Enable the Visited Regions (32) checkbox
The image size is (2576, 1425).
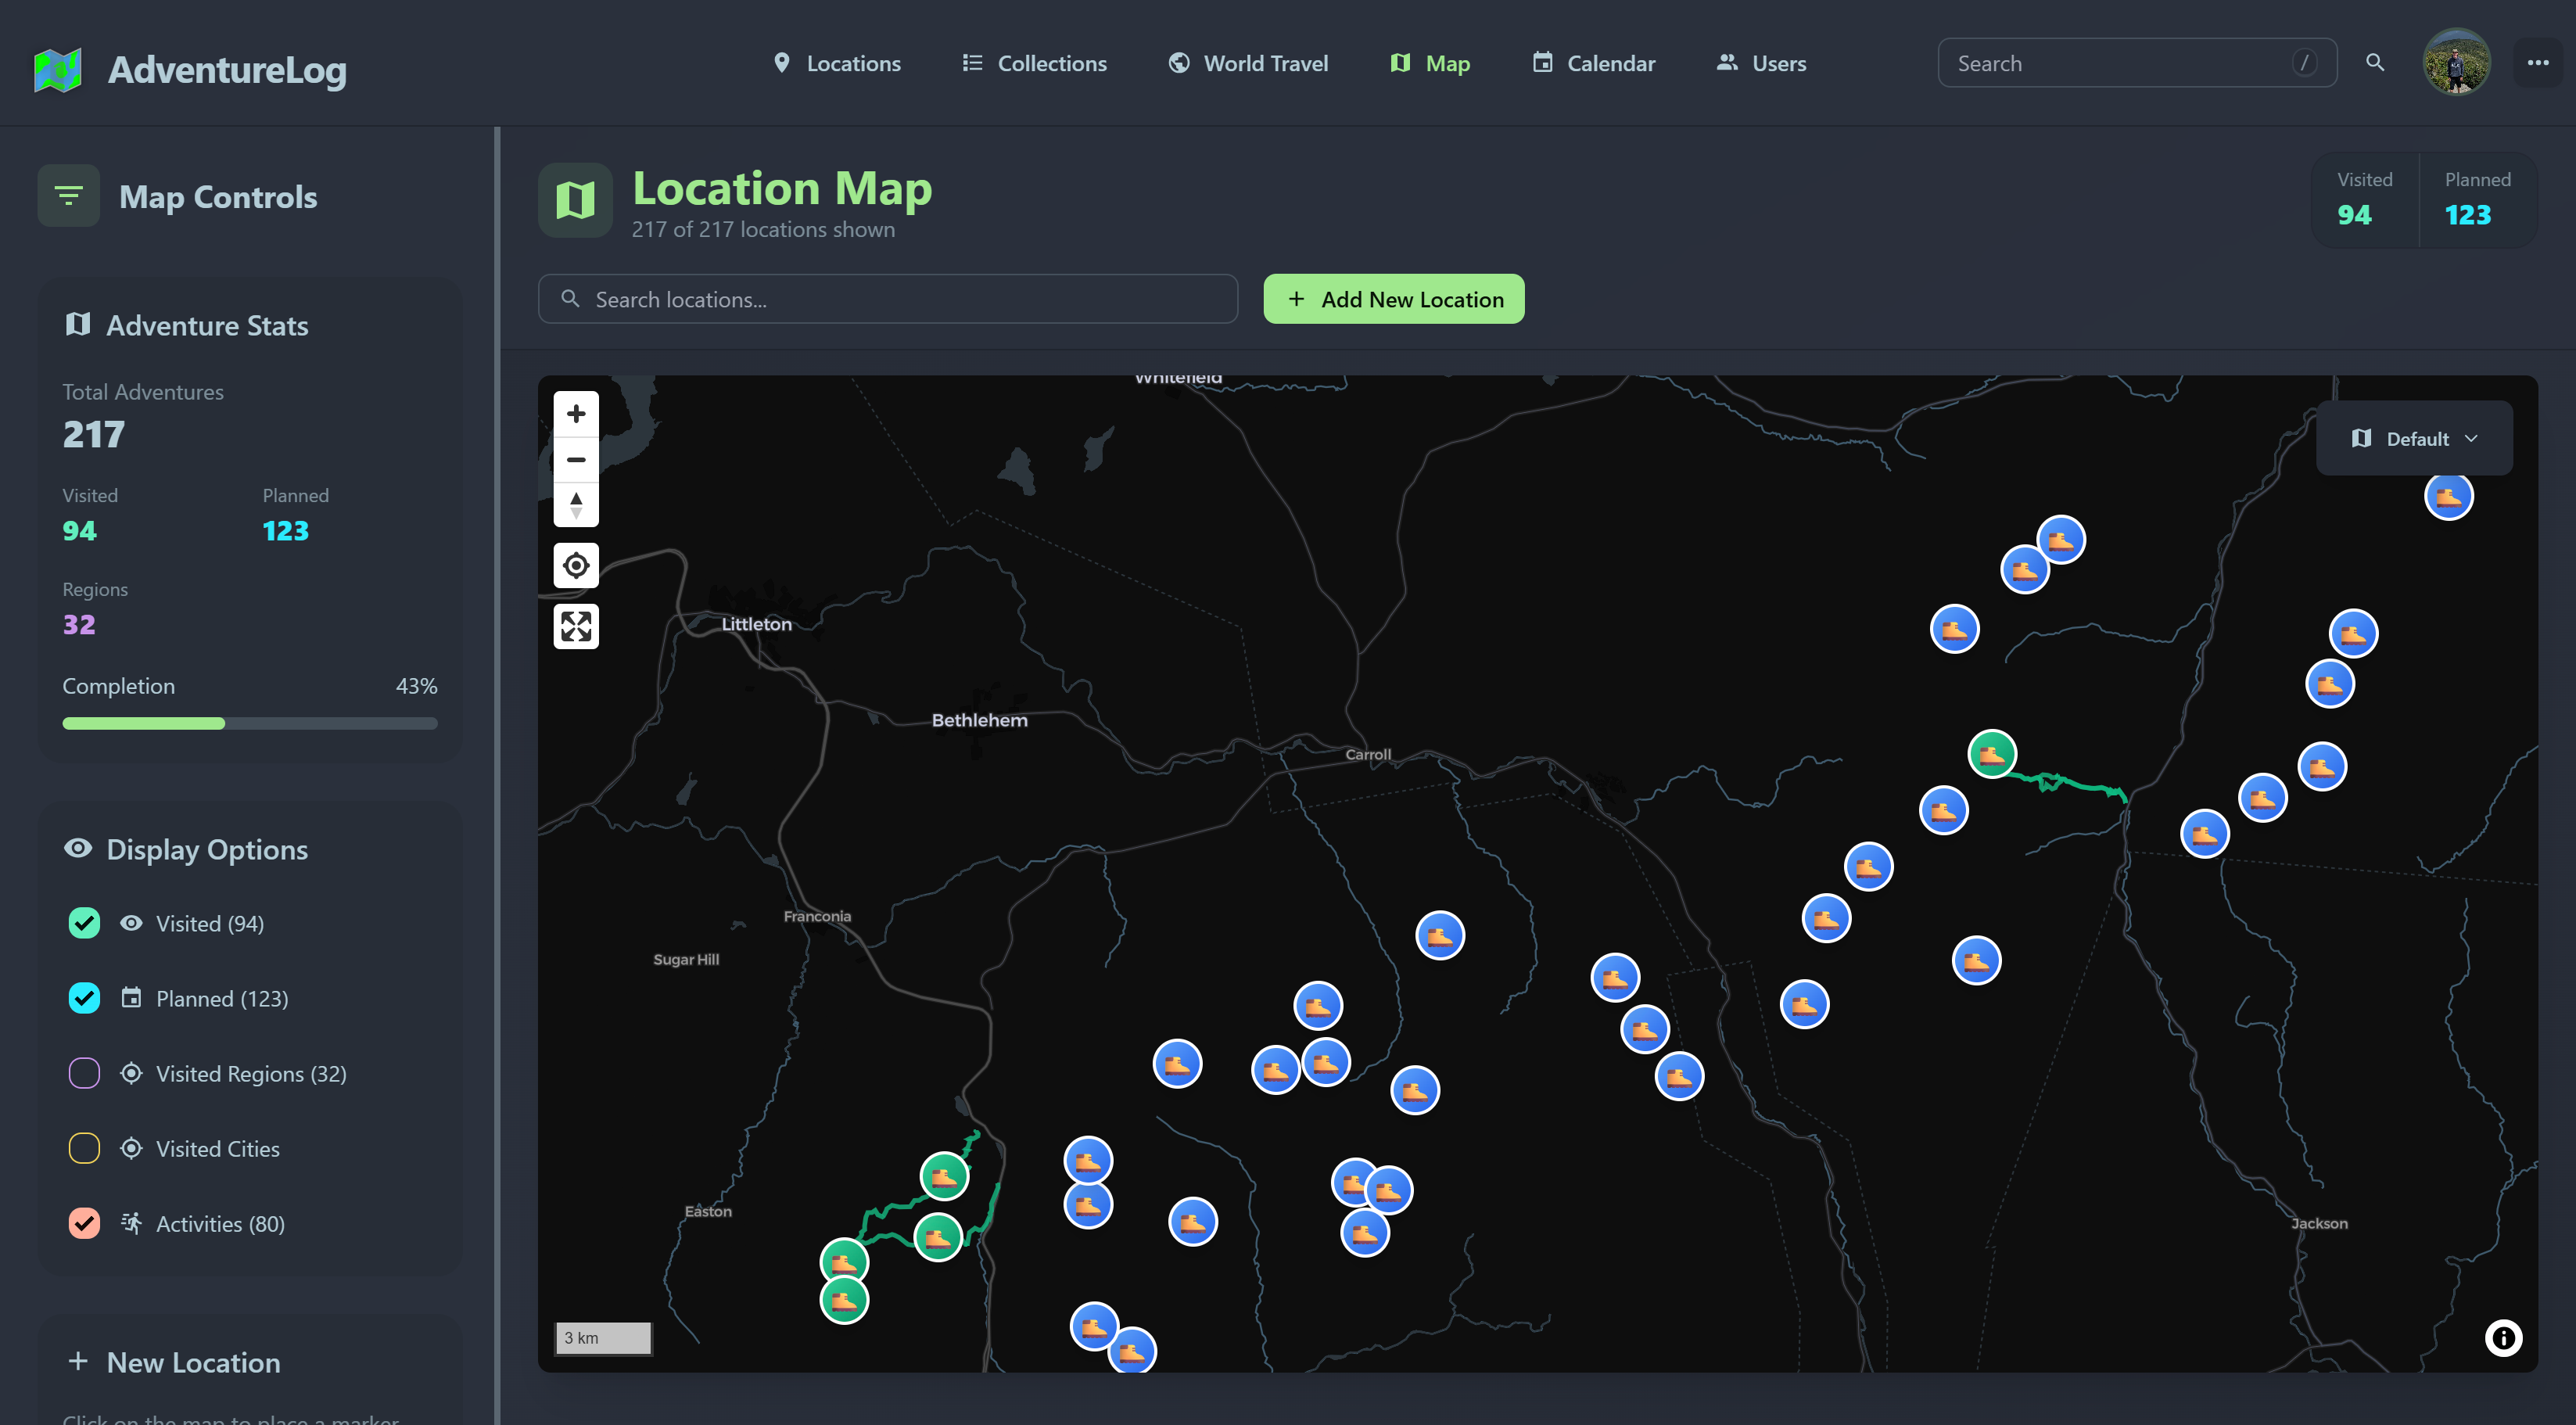[x=84, y=1073]
